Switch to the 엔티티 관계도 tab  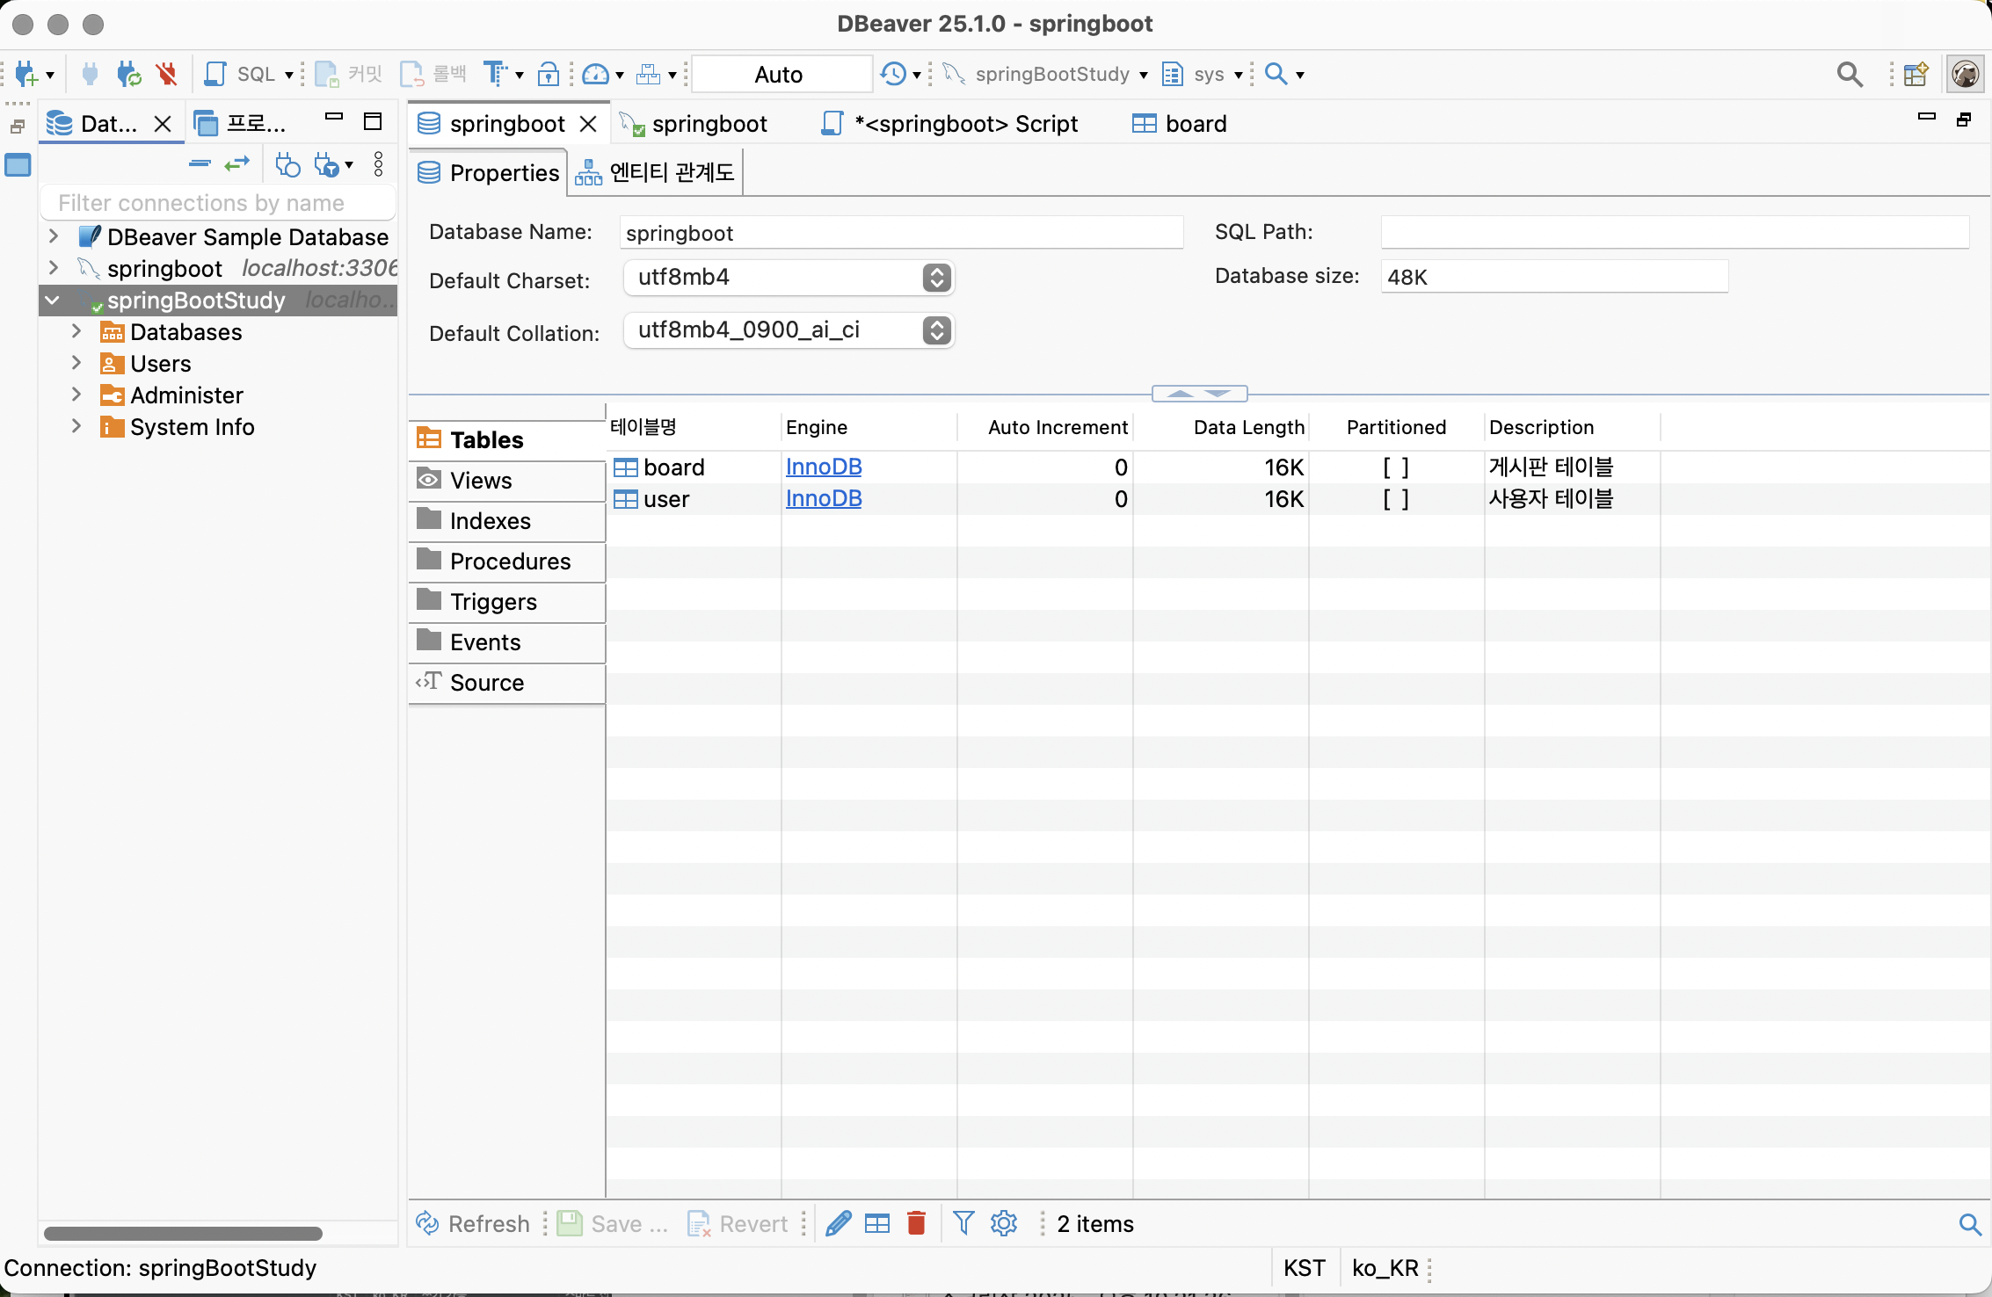656,172
